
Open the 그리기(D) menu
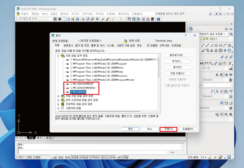tap(87, 14)
